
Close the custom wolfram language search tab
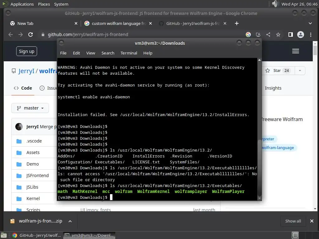[x=150, y=23]
